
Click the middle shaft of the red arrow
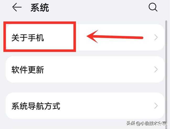pyautogui.click(x=117, y=37)
